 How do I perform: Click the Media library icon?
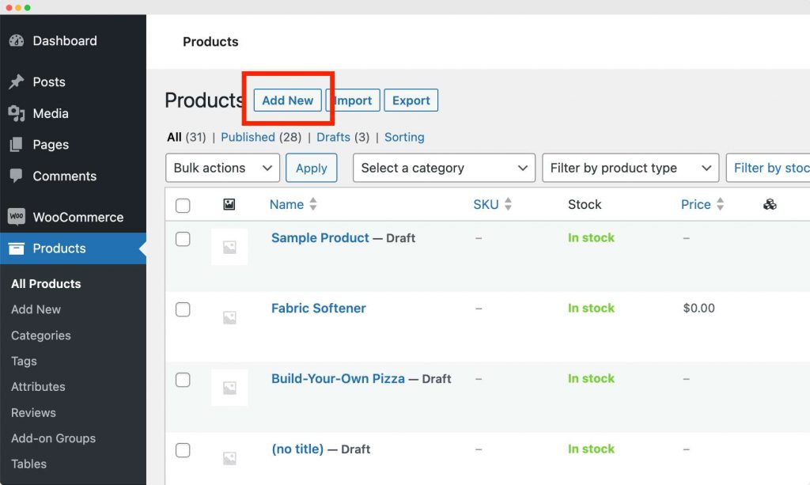[17, 113]
